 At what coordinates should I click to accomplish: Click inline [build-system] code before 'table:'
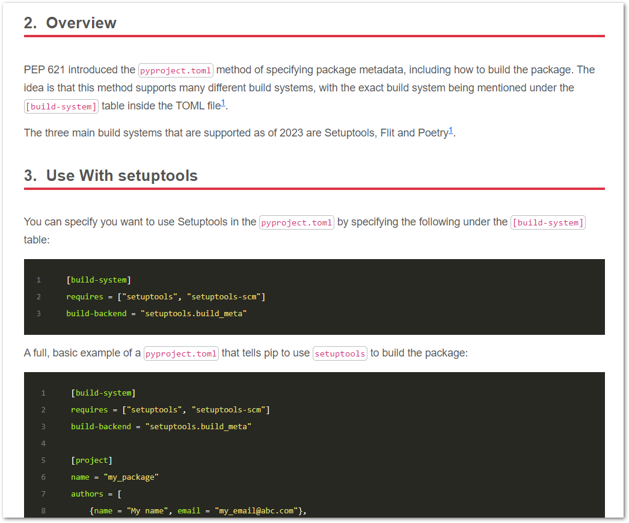548,222
